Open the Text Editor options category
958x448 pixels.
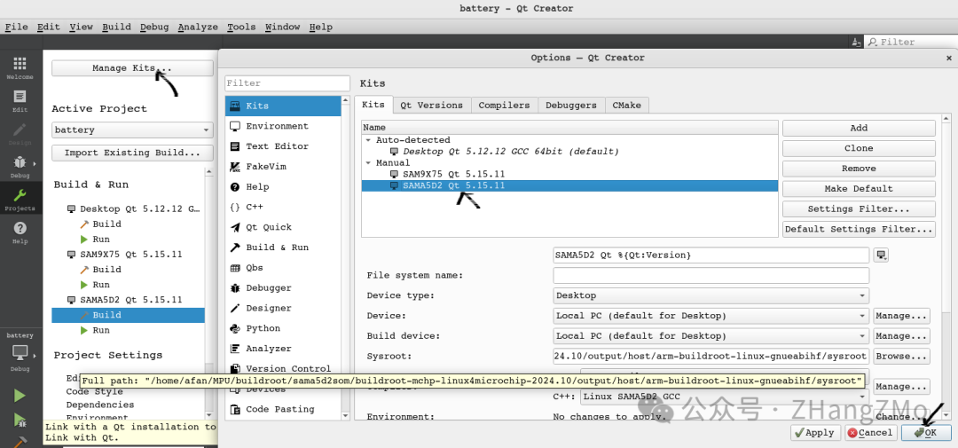(283, 146)
